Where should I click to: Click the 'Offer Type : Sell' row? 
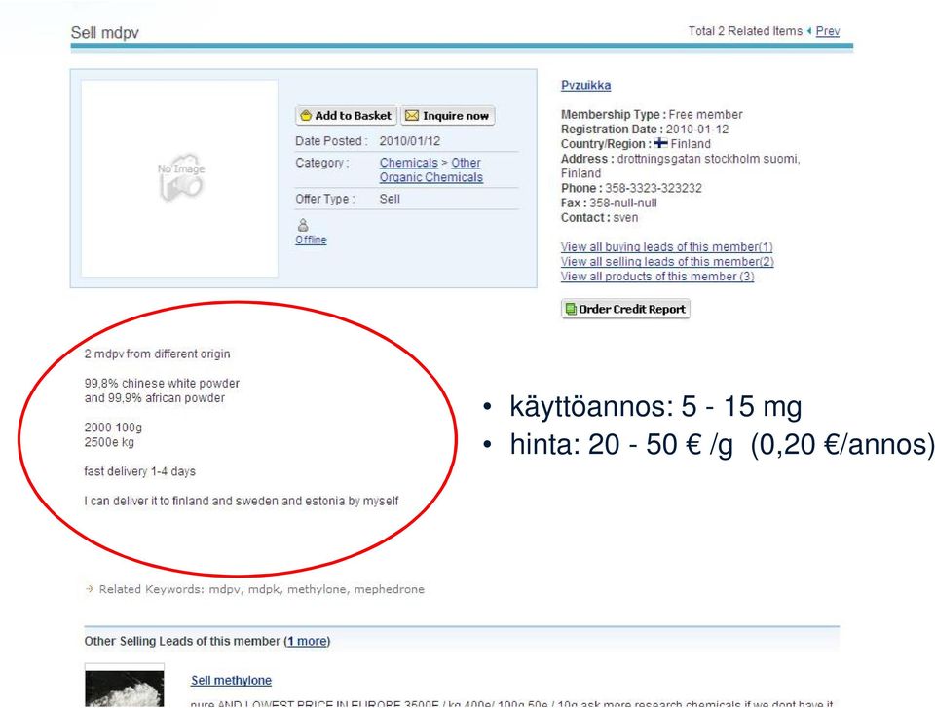(407, 199)
